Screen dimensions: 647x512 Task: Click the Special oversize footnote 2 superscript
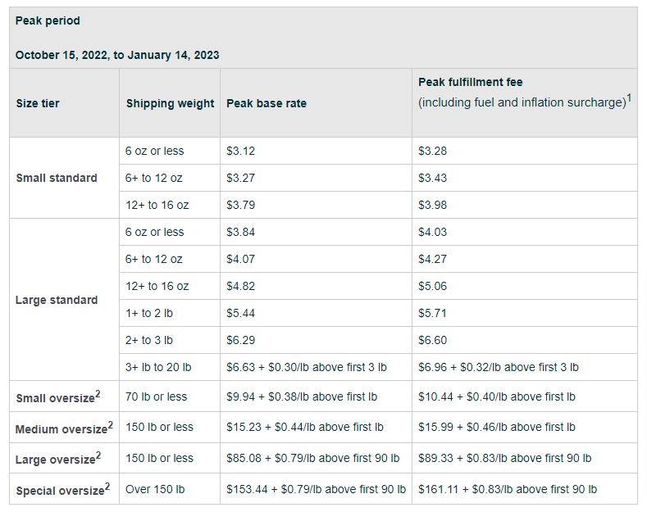(107, 486)
